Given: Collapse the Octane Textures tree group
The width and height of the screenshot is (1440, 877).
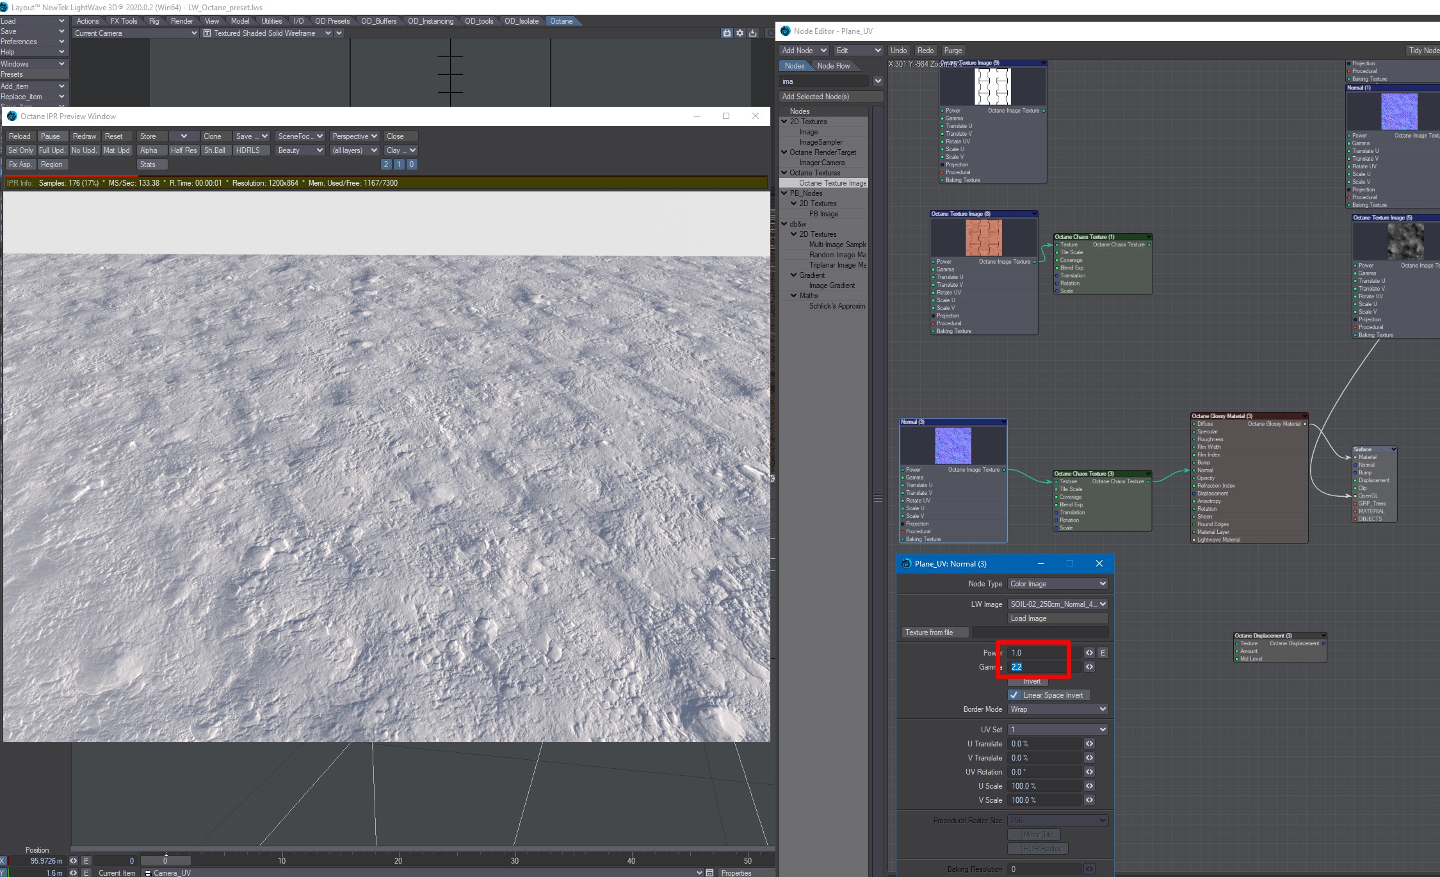Looking at the screenshot, I should point(784,173).
